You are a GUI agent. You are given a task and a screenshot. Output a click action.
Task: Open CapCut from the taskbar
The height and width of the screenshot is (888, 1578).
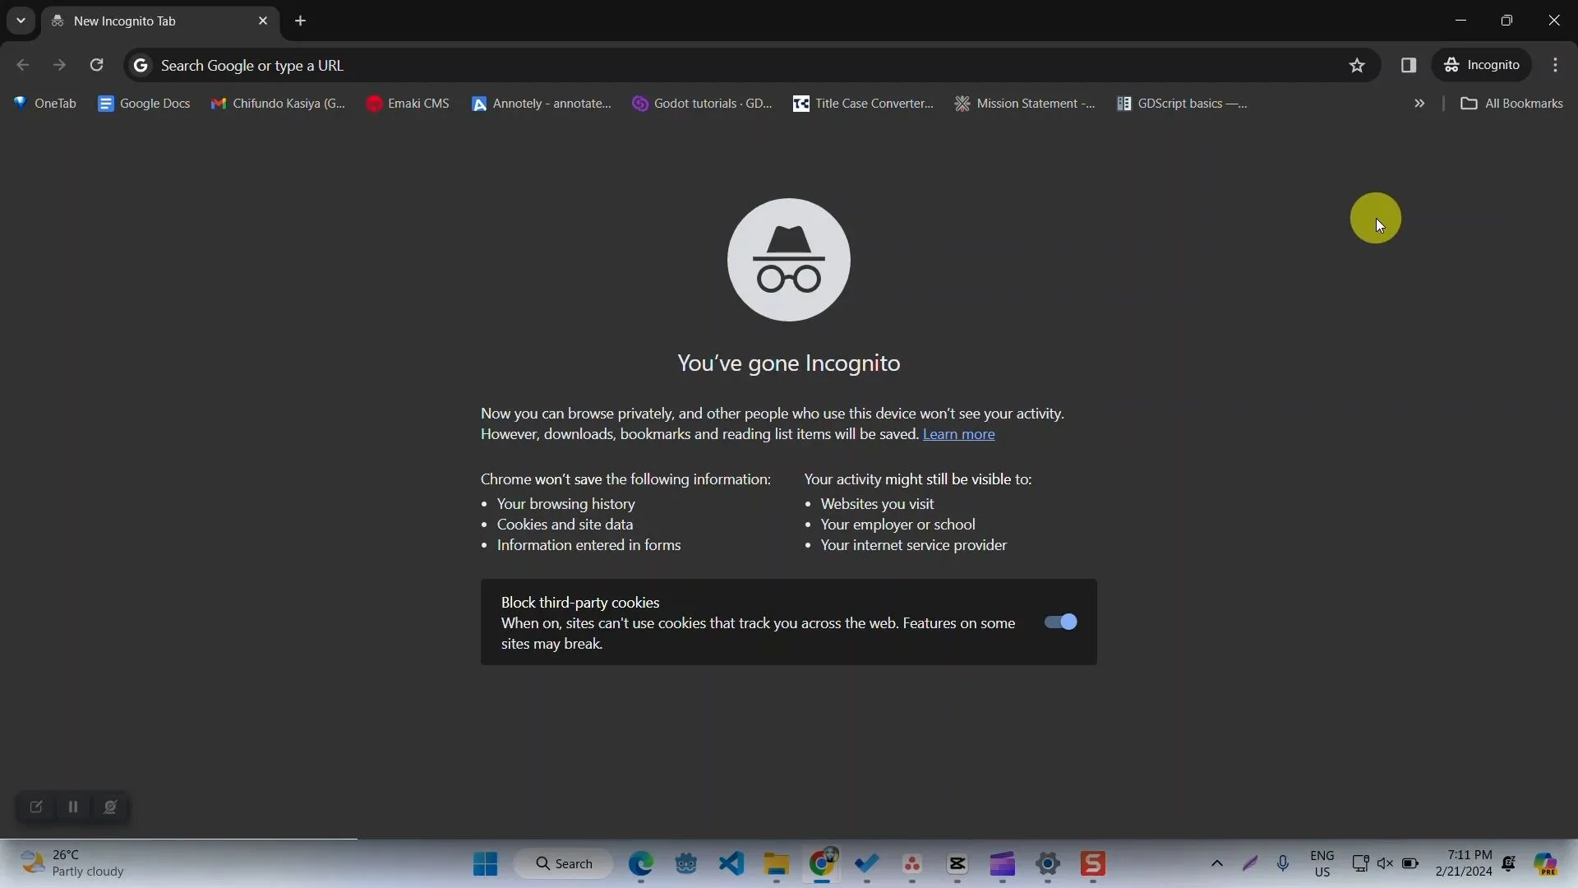click(x=957, y=864)
